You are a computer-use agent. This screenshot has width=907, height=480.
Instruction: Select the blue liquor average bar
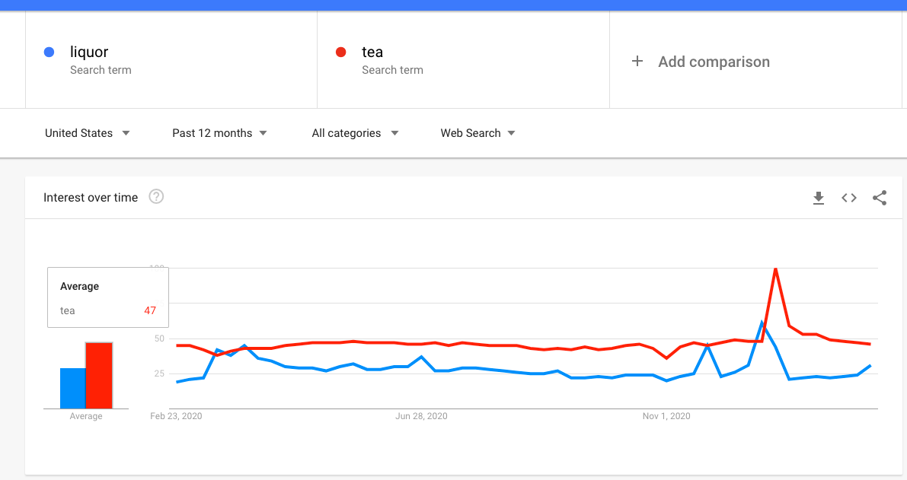[73, 388]
